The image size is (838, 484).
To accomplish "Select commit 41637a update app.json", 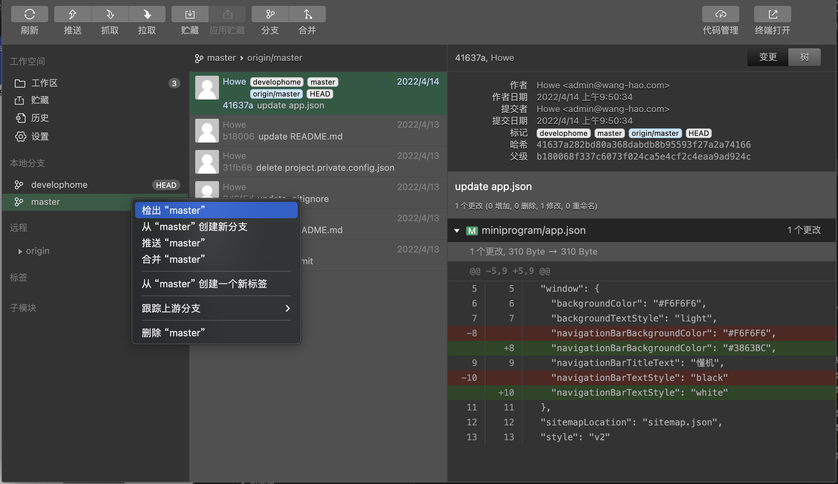I will click(x=318, y=93).
